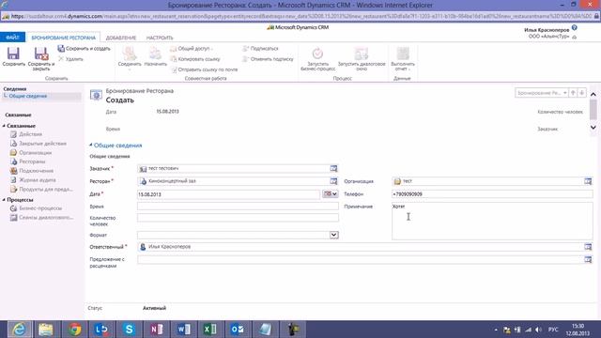This screenshot has width=601, height=338.
Task: Collapse the Общие сведения form section
Action: [x=91, y=145]
